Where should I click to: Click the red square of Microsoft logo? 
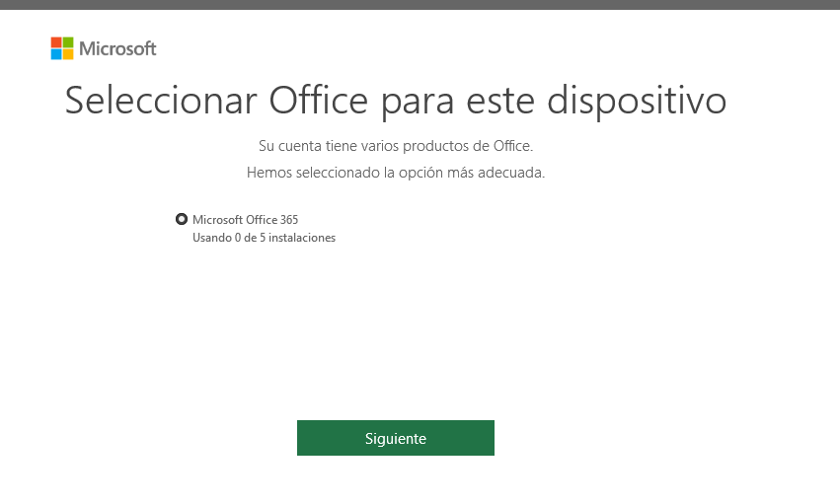coord(56,42)
